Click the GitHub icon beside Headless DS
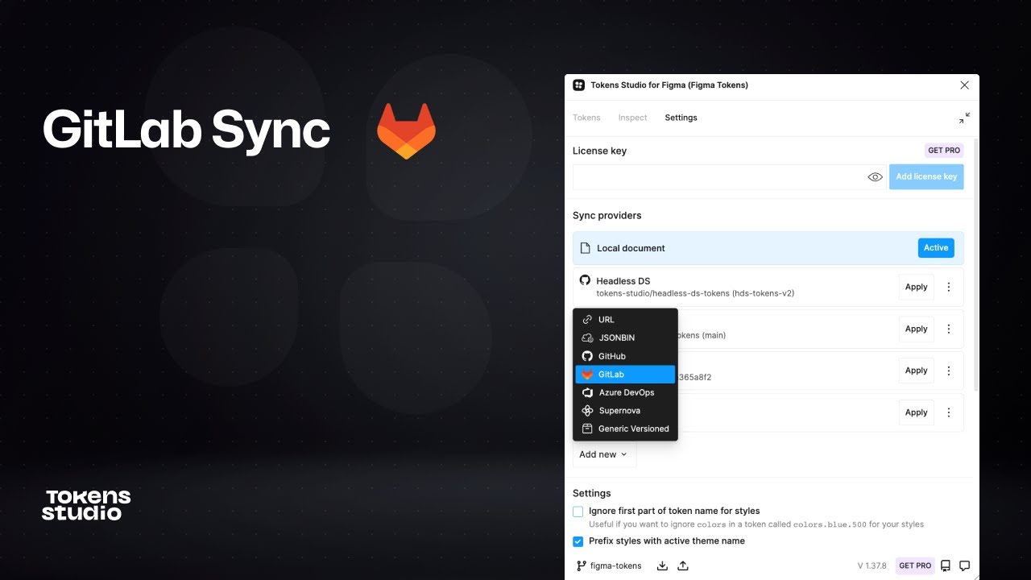 (585, 280)
